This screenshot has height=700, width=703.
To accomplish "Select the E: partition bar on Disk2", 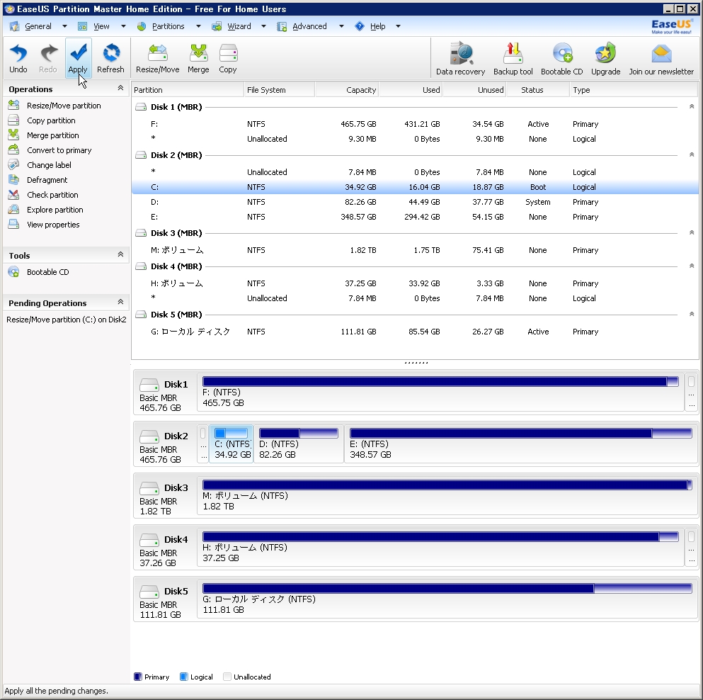I will point(520,444).
